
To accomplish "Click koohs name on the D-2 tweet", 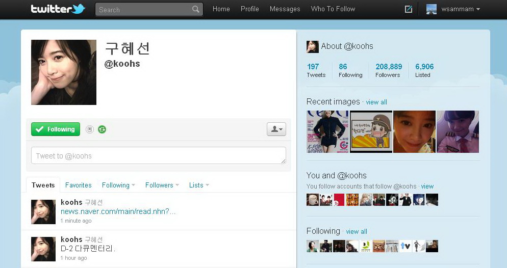I will [x=71, y=239].
